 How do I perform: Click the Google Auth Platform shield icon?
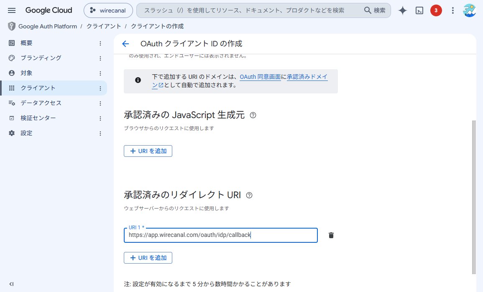click(11, 26)
